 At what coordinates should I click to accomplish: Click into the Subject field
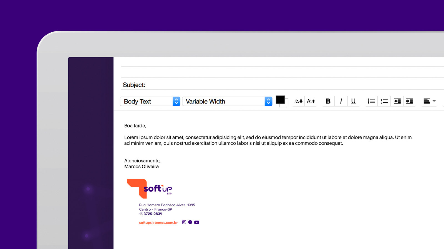[282, 85]
